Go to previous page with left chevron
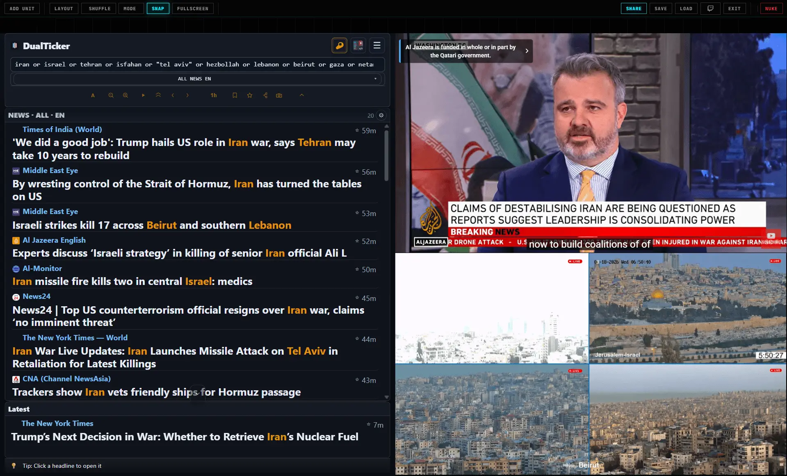Screen dimensions: 787x476 point(173,95)
